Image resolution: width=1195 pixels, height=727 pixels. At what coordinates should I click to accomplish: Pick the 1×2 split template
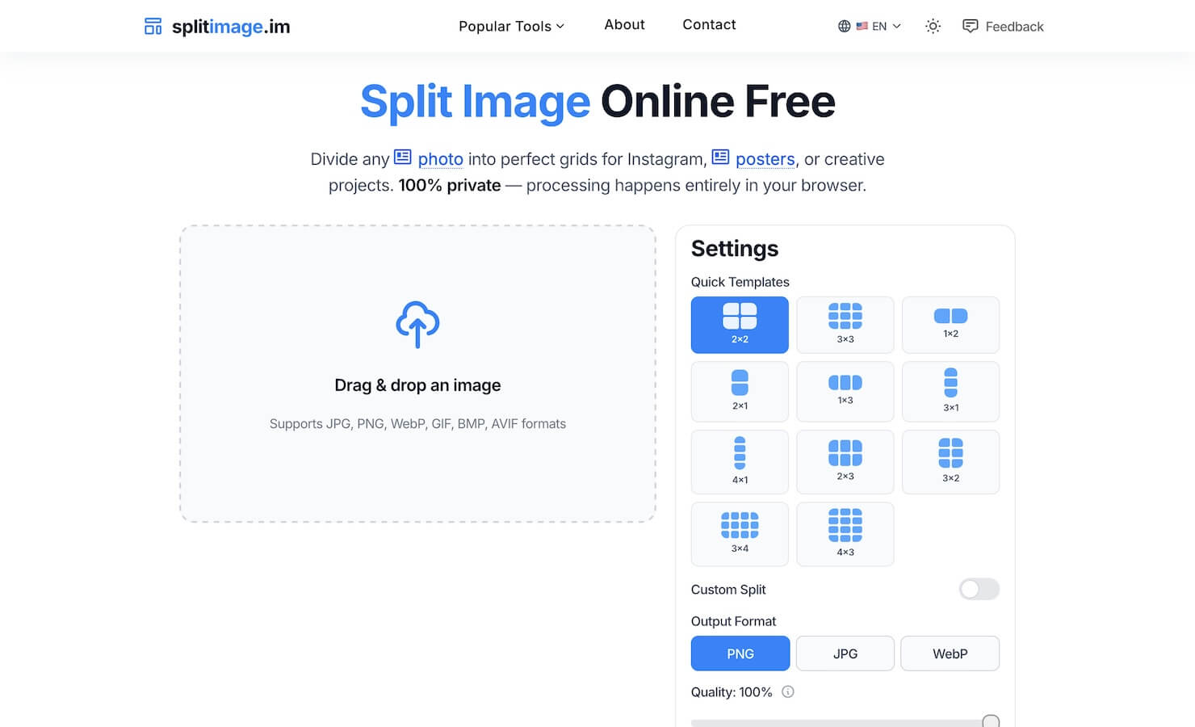tap(950, 325)
